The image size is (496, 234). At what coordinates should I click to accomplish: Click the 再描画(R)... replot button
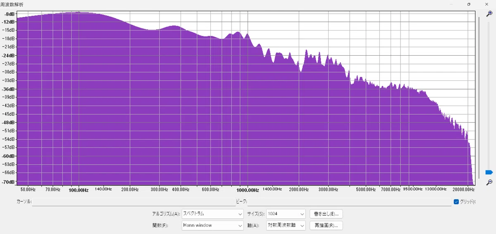[326, 225]
